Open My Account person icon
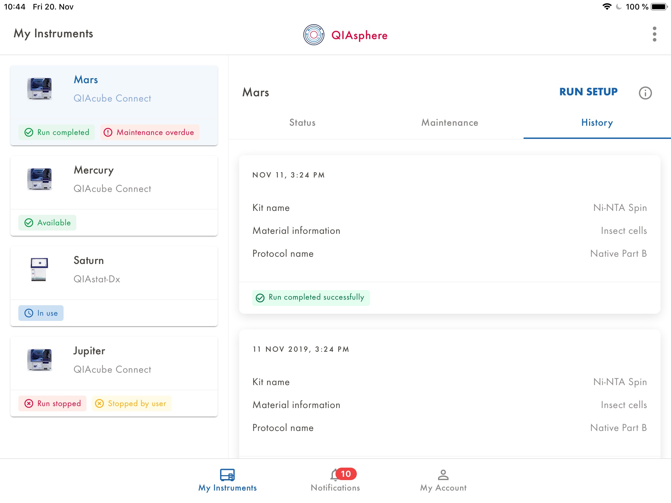The image size is (671, 503). click(x=443, y=475)
